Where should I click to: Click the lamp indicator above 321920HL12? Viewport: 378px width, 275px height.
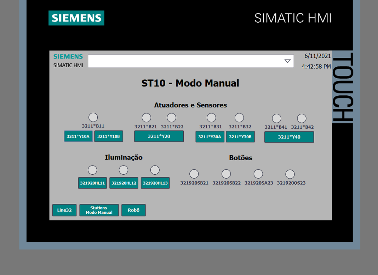[124, 170]
